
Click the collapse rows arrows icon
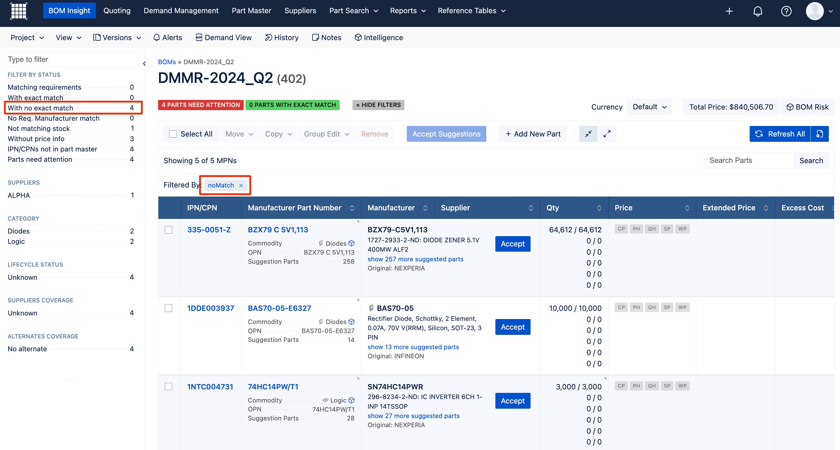click(588, 134)
